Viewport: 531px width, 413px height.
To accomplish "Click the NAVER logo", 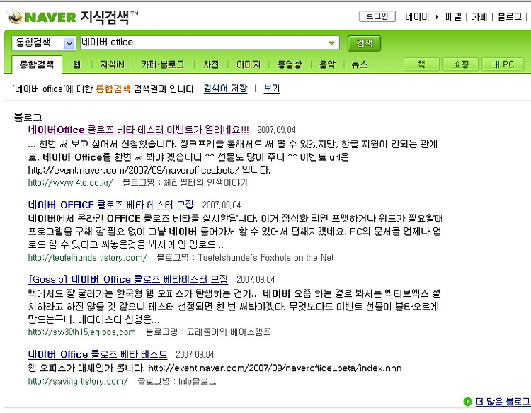I will click(42, 17).
